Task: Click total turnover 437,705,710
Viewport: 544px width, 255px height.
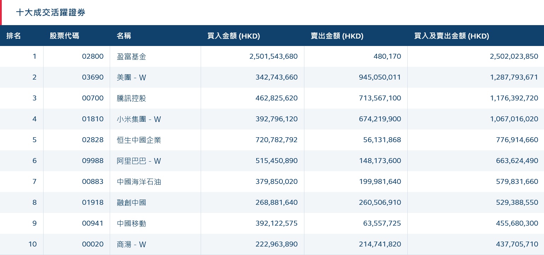Action: (517, 244)
